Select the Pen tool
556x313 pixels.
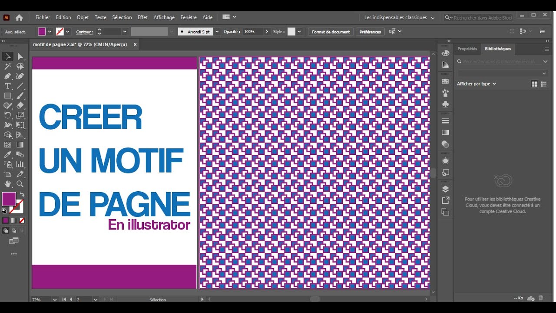tap(7, 76)
